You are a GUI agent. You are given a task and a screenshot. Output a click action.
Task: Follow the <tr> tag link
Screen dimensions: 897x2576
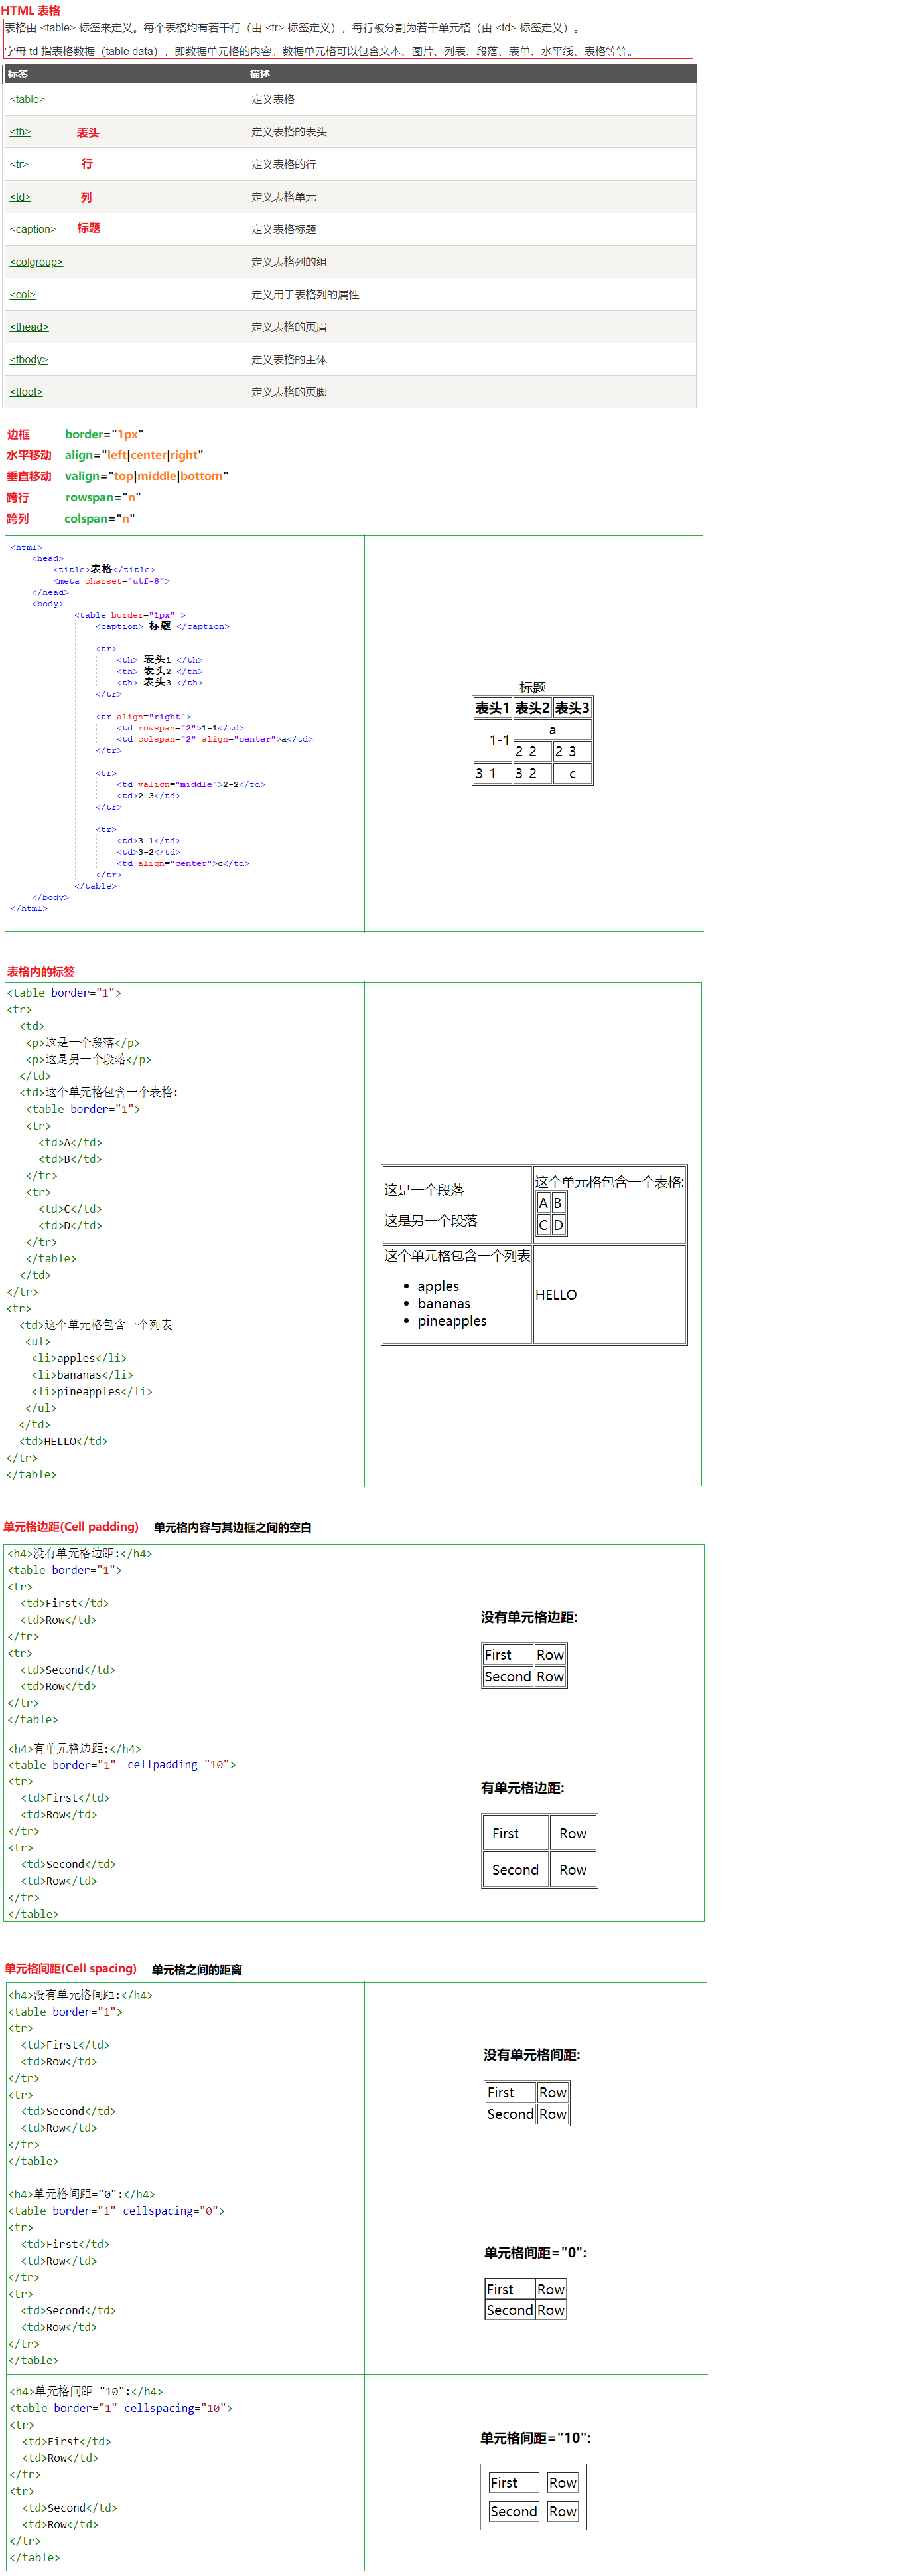pos(19,164)
